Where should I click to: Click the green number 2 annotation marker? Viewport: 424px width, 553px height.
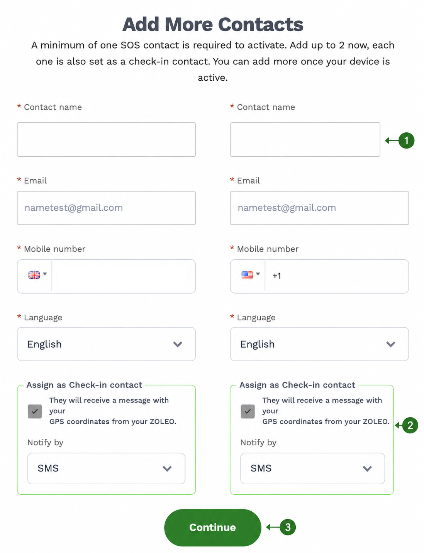[x=410, y=425]
